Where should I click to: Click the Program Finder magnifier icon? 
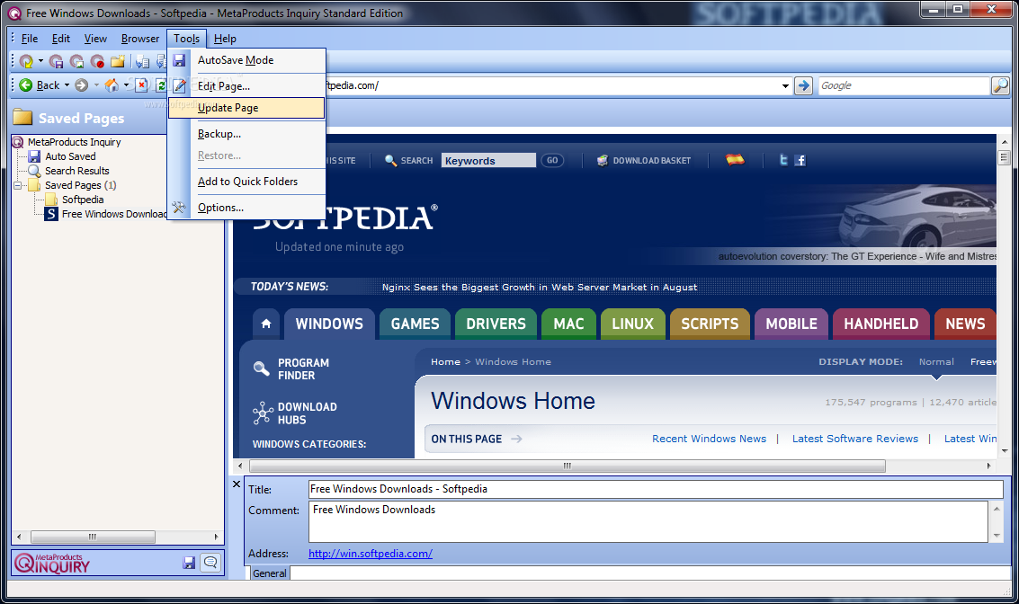(x=261, y=369)
